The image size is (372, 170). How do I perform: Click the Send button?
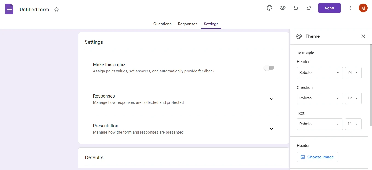[329, 8]
